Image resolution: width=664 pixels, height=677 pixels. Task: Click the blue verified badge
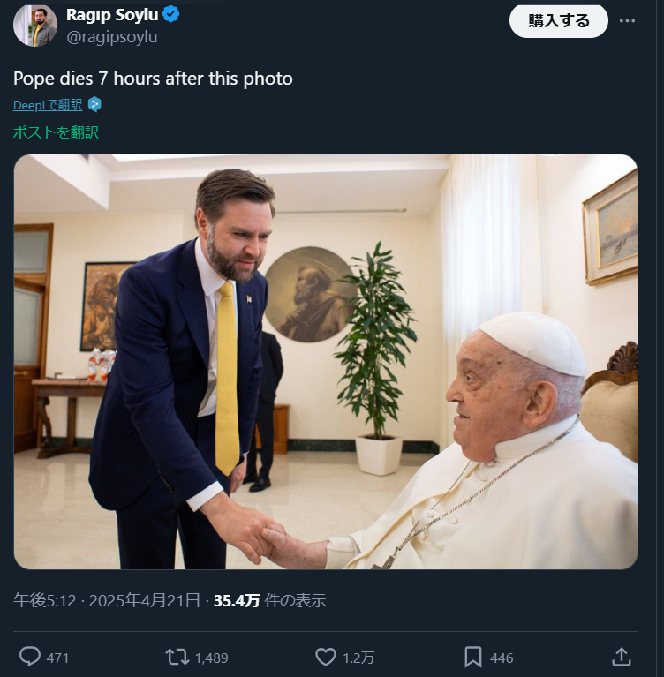pyautogui.click(x=171, y=14)
